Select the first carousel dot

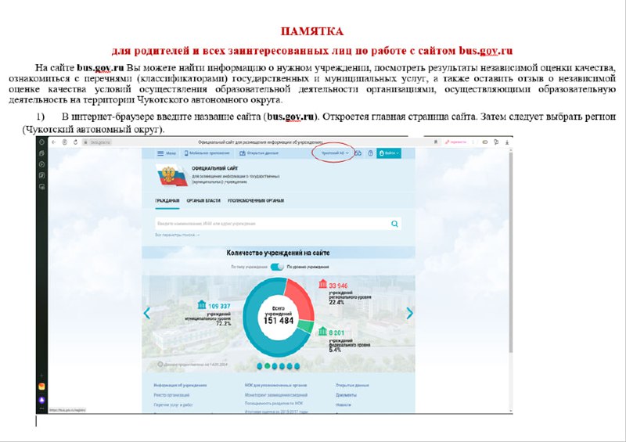pos(260,366)
